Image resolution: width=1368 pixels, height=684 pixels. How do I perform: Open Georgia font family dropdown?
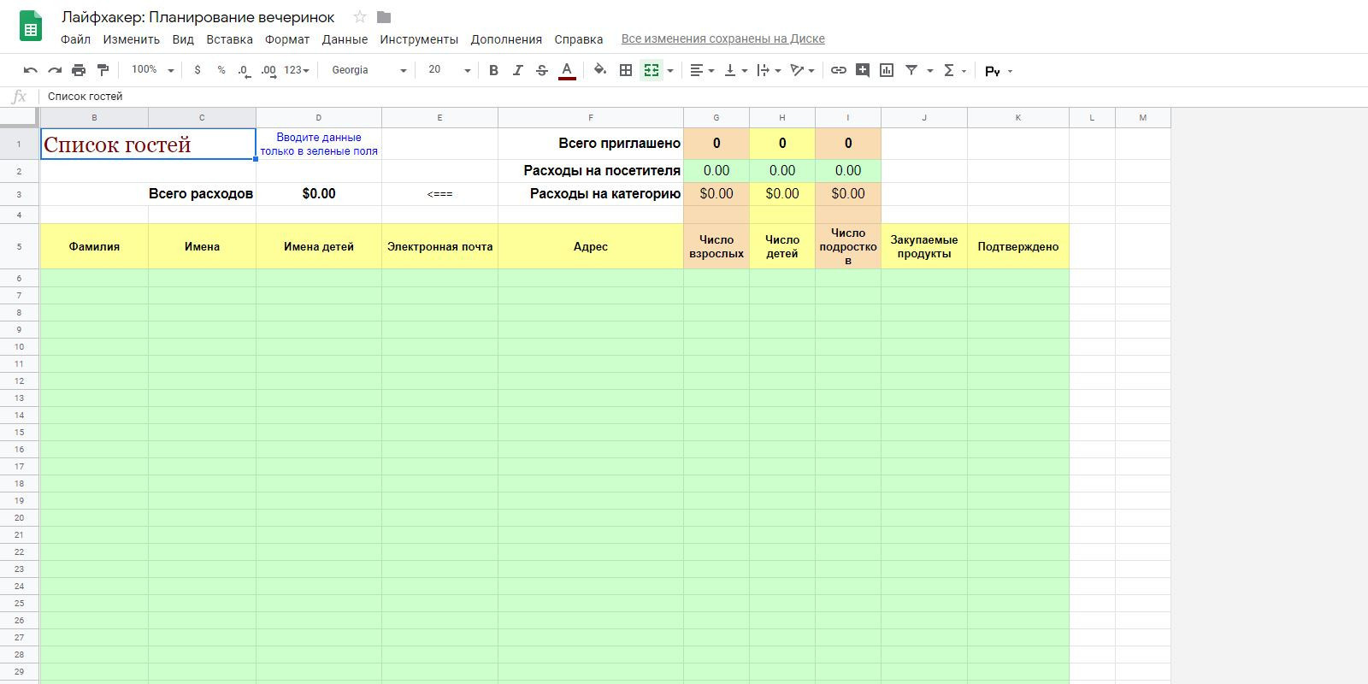point(369,70)
